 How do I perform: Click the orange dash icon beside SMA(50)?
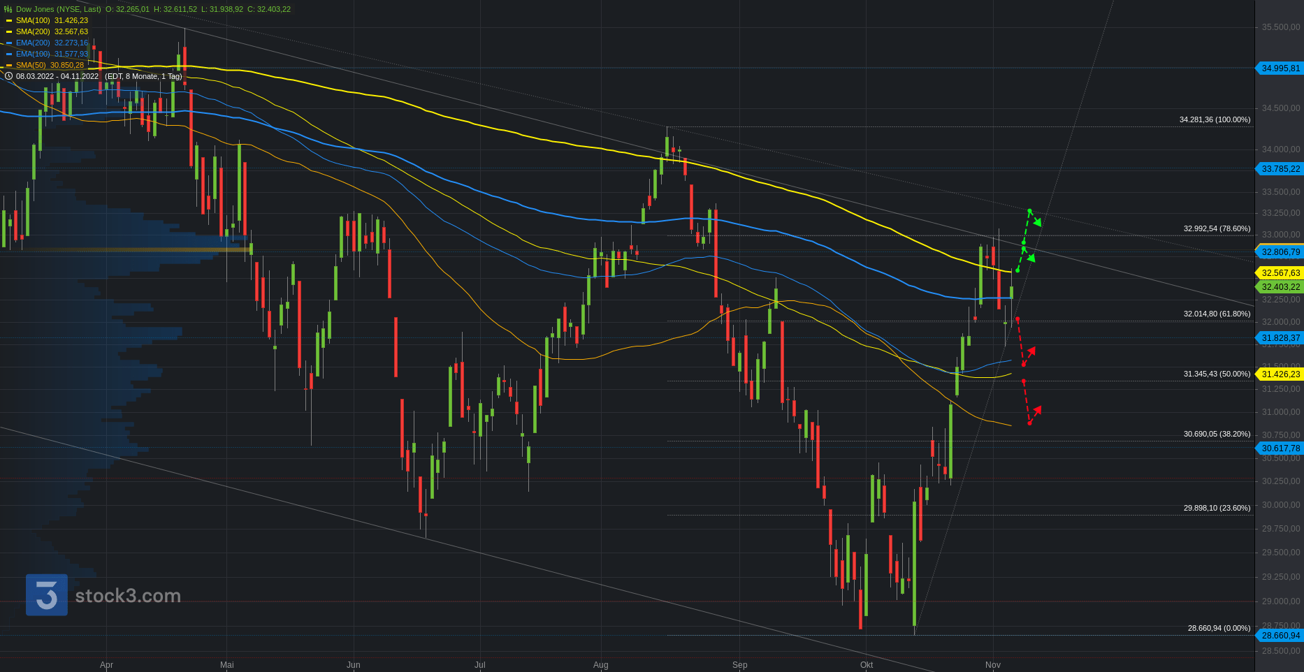point(9,66)
